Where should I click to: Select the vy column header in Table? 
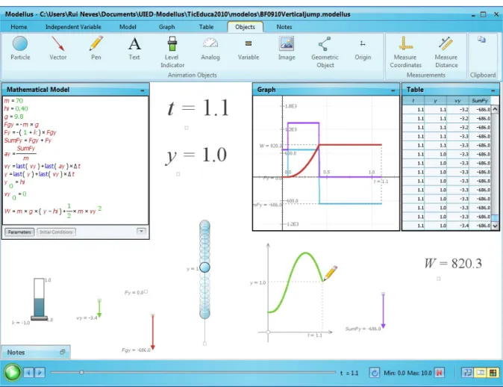click(x=457, y=101)
